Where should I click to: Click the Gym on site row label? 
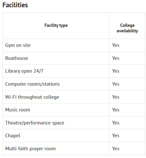click(x=18, y=45)
